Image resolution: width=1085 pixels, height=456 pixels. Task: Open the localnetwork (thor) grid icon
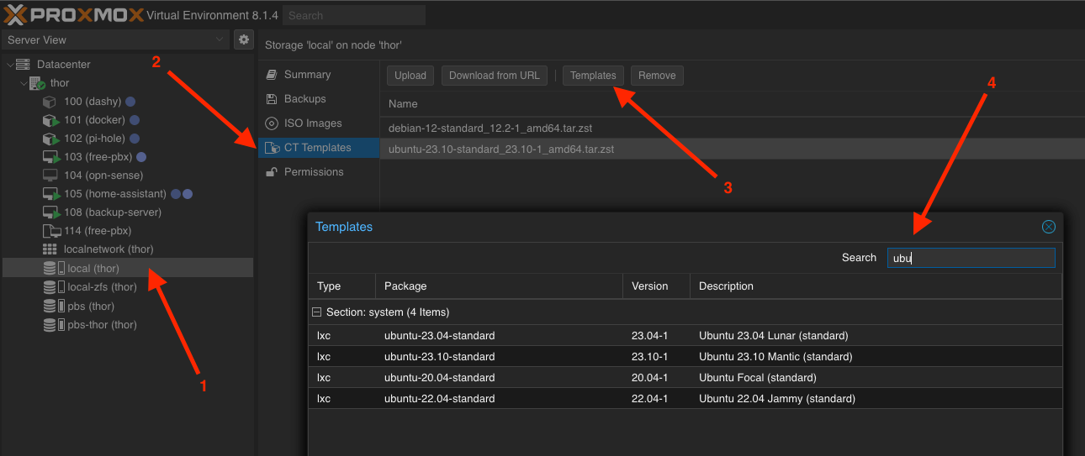tap(50, 249)
